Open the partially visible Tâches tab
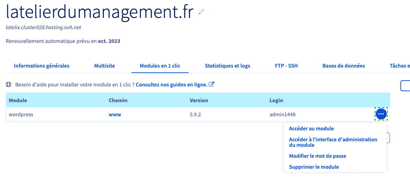 tap(400, 66)
